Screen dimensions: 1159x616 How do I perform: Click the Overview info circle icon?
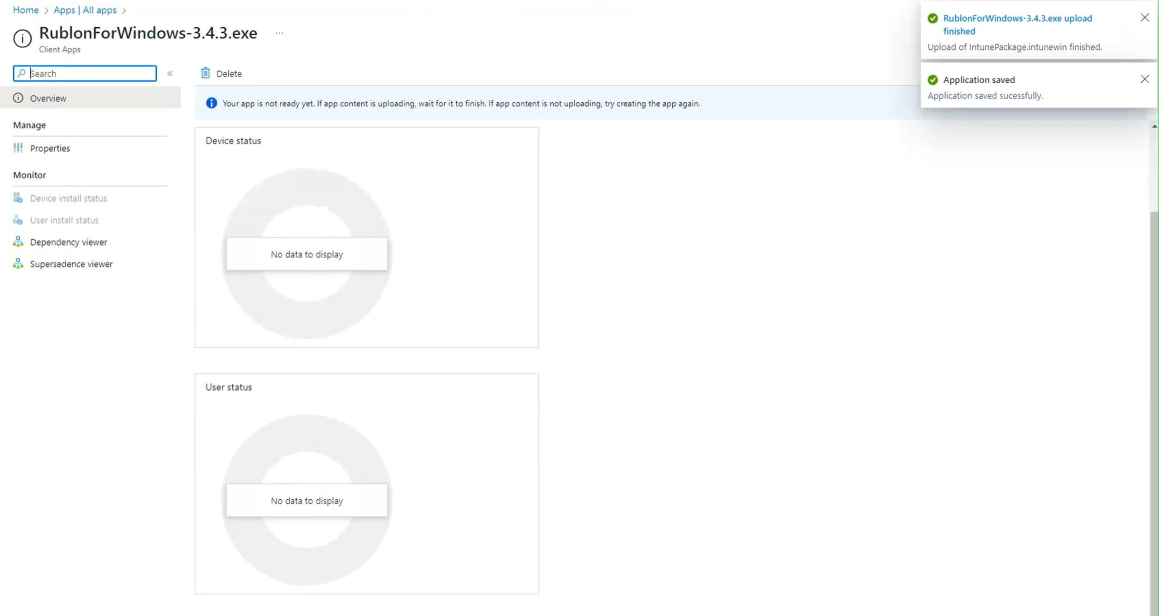[18, 98]
